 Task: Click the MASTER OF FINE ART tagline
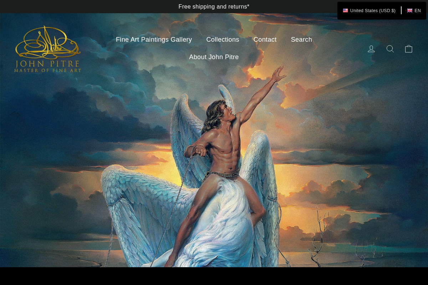47,71
